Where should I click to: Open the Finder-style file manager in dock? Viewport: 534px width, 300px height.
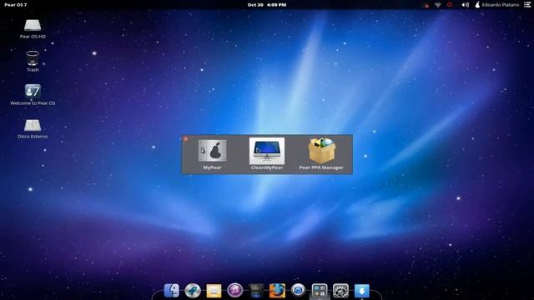coord(172,291)
